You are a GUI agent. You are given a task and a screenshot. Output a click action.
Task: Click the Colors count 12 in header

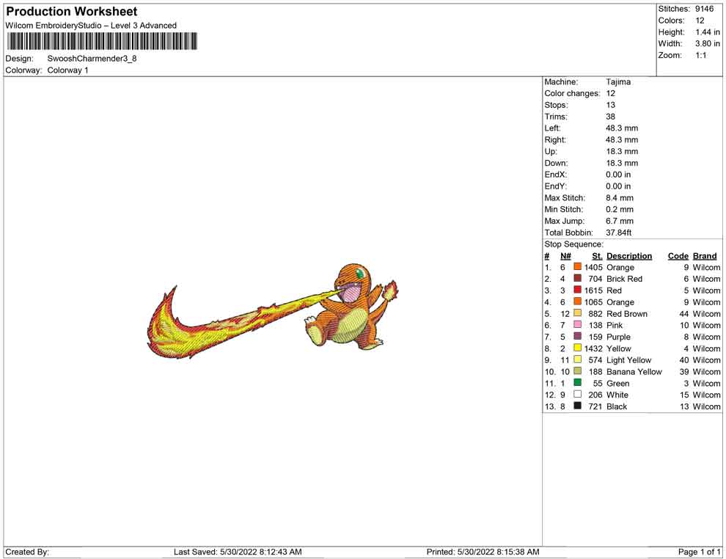(x=700, y=21)
